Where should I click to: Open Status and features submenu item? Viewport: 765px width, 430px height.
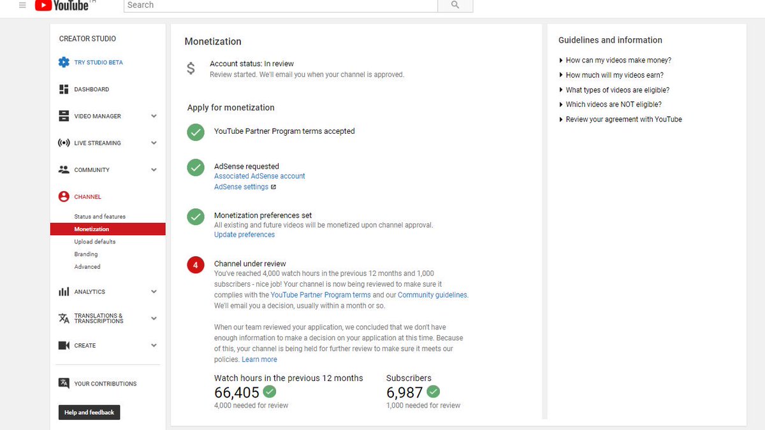click(100, 217)
